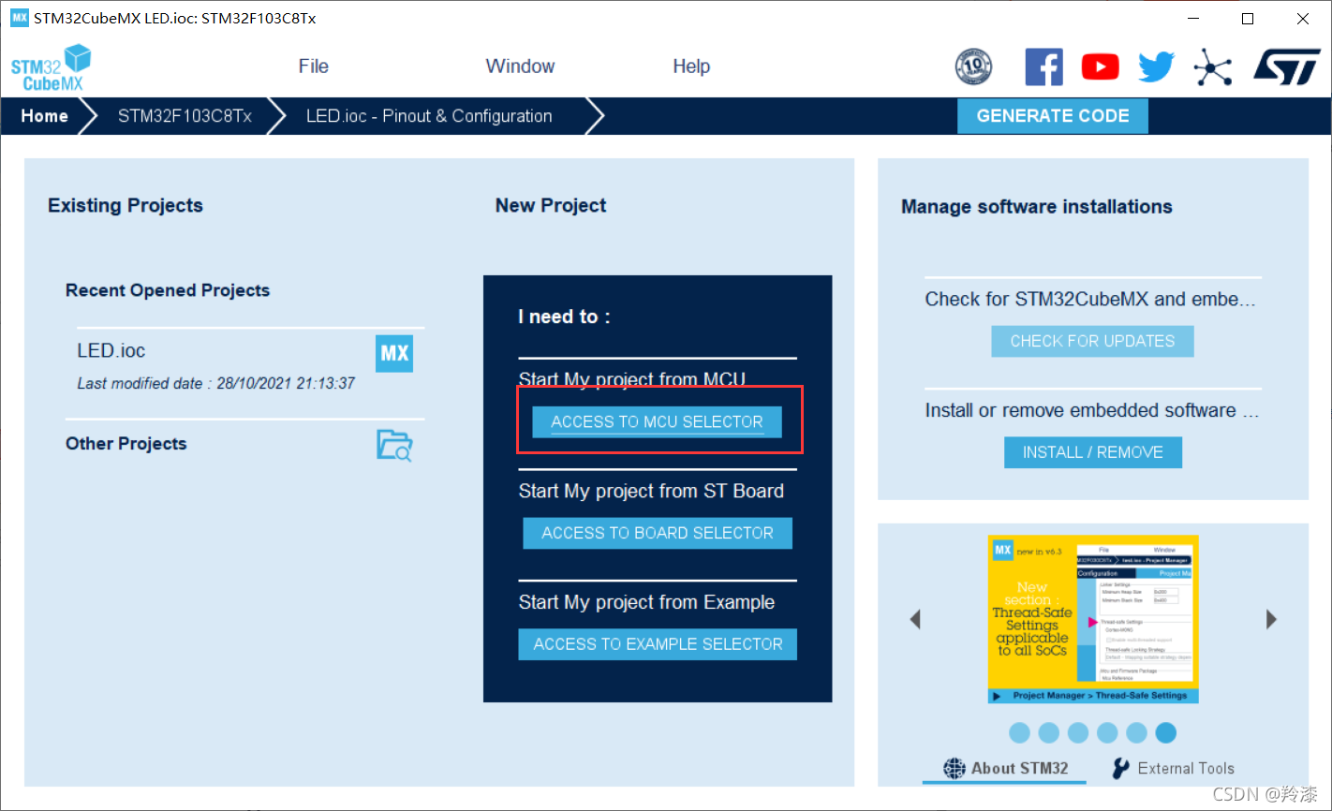Click the Other Projects label

(x=126, y=444)
